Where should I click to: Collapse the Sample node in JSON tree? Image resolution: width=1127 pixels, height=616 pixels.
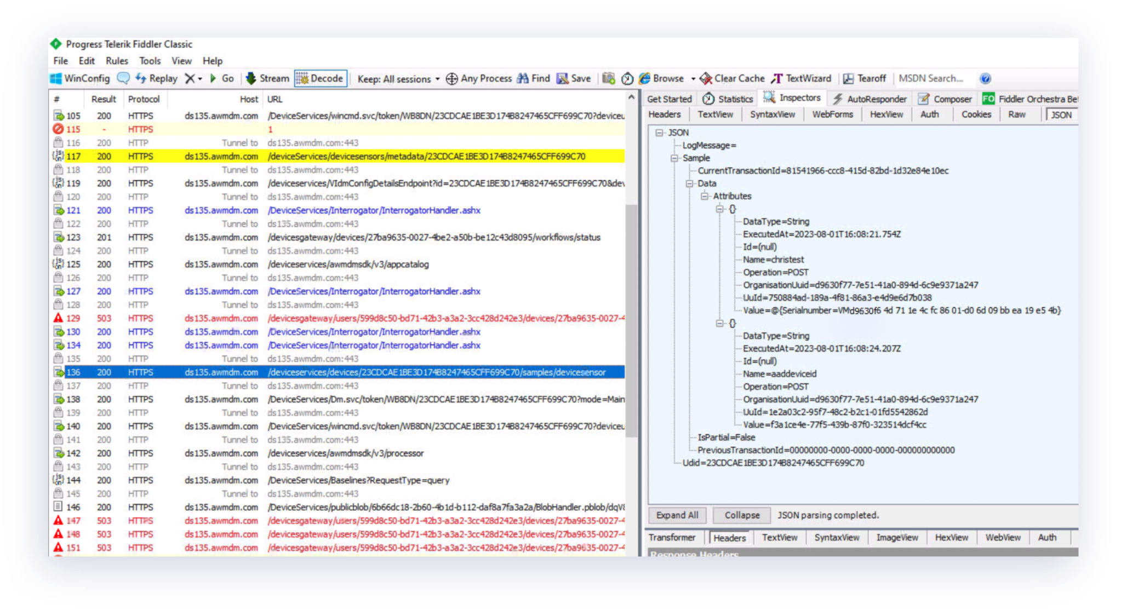(x=674, y=158)
